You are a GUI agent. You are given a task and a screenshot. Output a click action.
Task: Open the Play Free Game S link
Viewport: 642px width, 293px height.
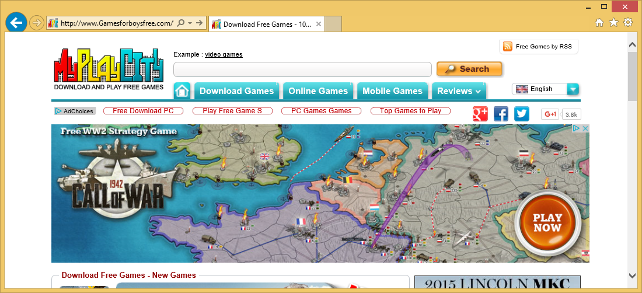[x=232, y=111]
